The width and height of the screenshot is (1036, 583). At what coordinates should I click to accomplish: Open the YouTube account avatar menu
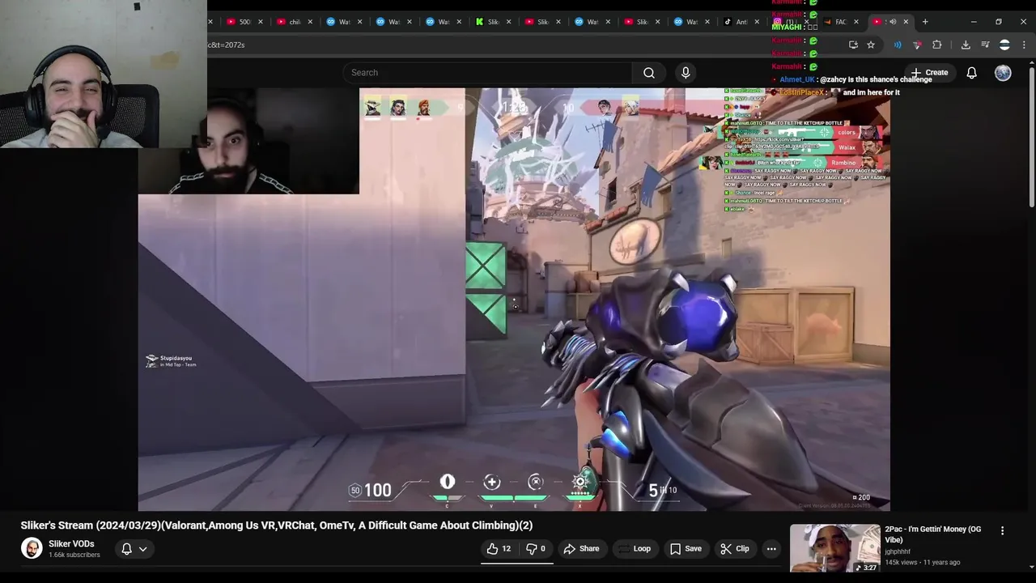(1003, 73)
